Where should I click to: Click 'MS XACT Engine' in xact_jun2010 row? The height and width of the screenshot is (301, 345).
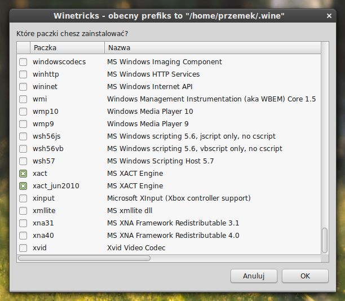135,186
